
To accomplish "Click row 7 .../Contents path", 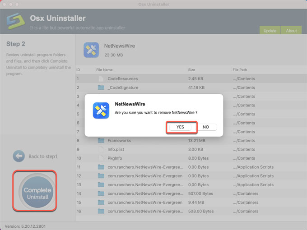I will point(244,132).
